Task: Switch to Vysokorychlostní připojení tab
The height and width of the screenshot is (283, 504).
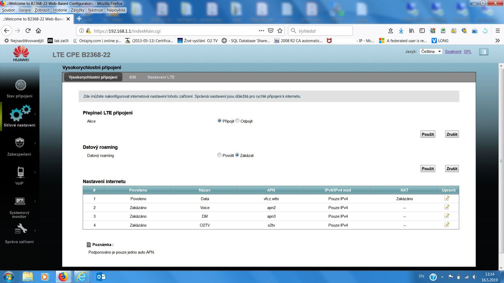Action: pos(93,77)
